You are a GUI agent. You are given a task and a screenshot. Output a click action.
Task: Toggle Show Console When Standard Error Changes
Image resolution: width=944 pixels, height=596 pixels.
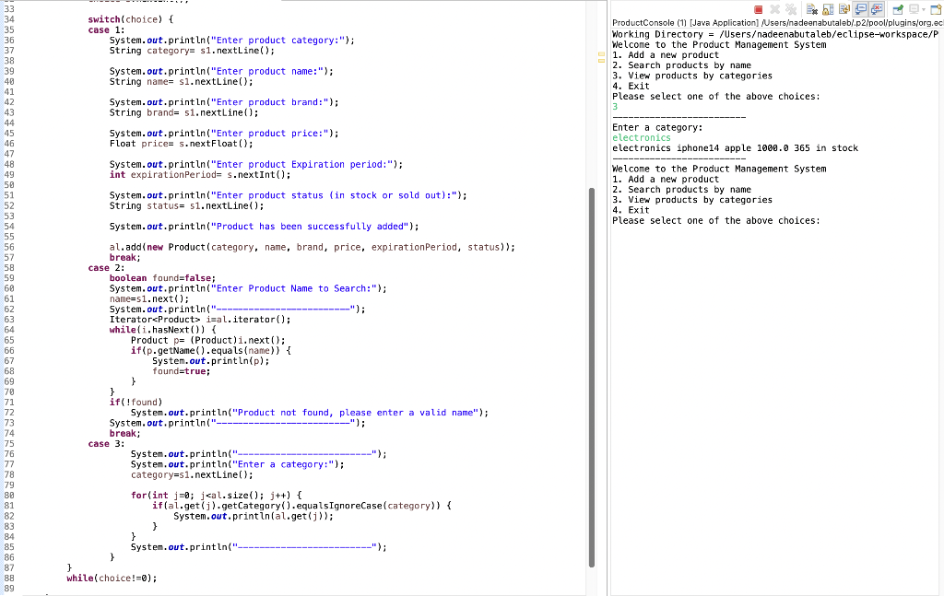pos(875,8)
